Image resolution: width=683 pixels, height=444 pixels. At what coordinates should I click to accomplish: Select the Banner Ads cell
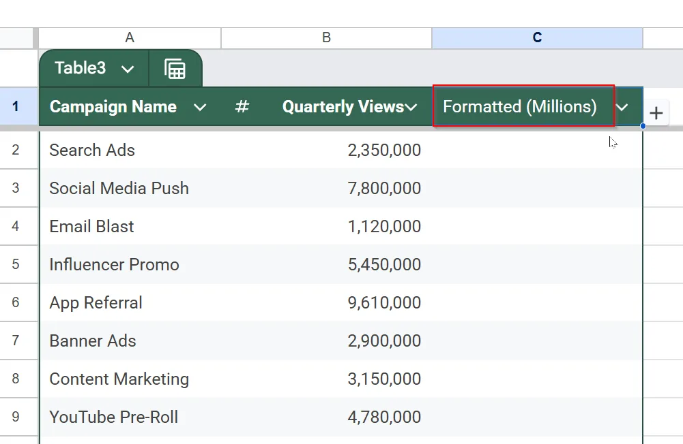pyautogui.click(x=131, y=340)
